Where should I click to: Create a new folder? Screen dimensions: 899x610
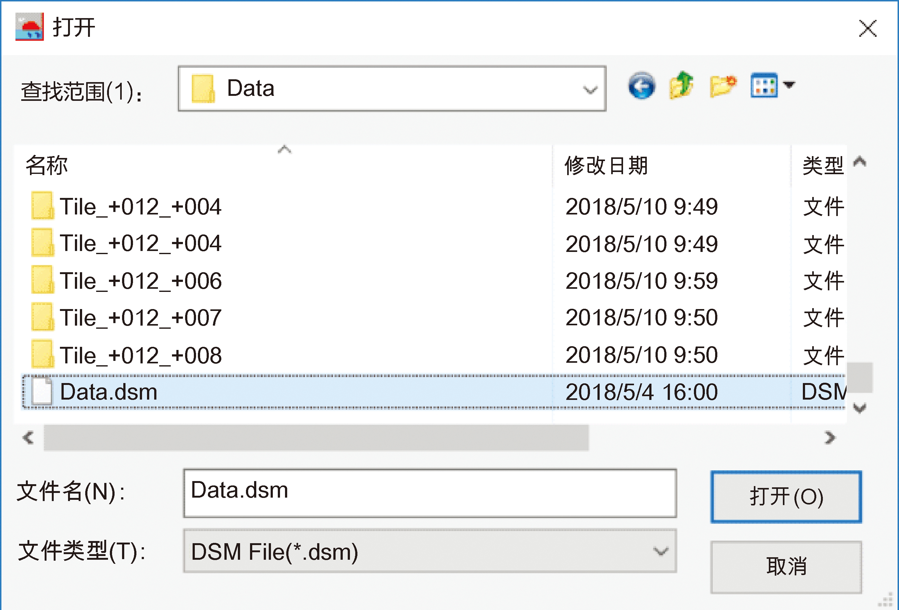[723, 86]
